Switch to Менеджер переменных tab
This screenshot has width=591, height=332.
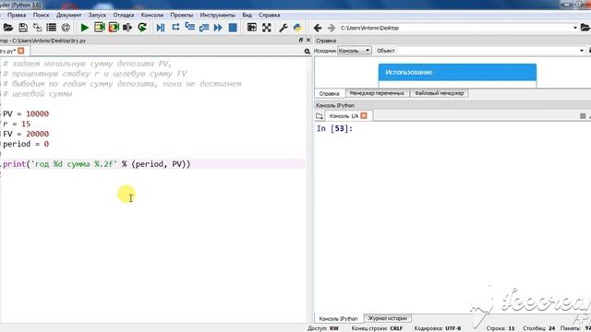click(377, 93)
